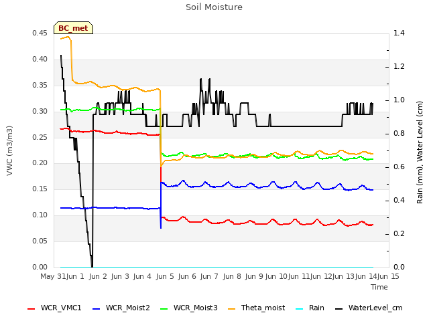Click the 0.45 left axis tick label
429x321 pixels.
pyautogui.click(x=40, y=33)
